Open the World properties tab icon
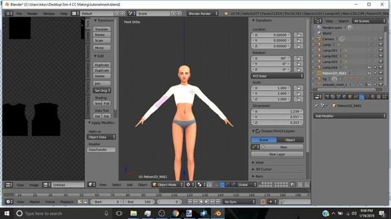 (345, 97)
